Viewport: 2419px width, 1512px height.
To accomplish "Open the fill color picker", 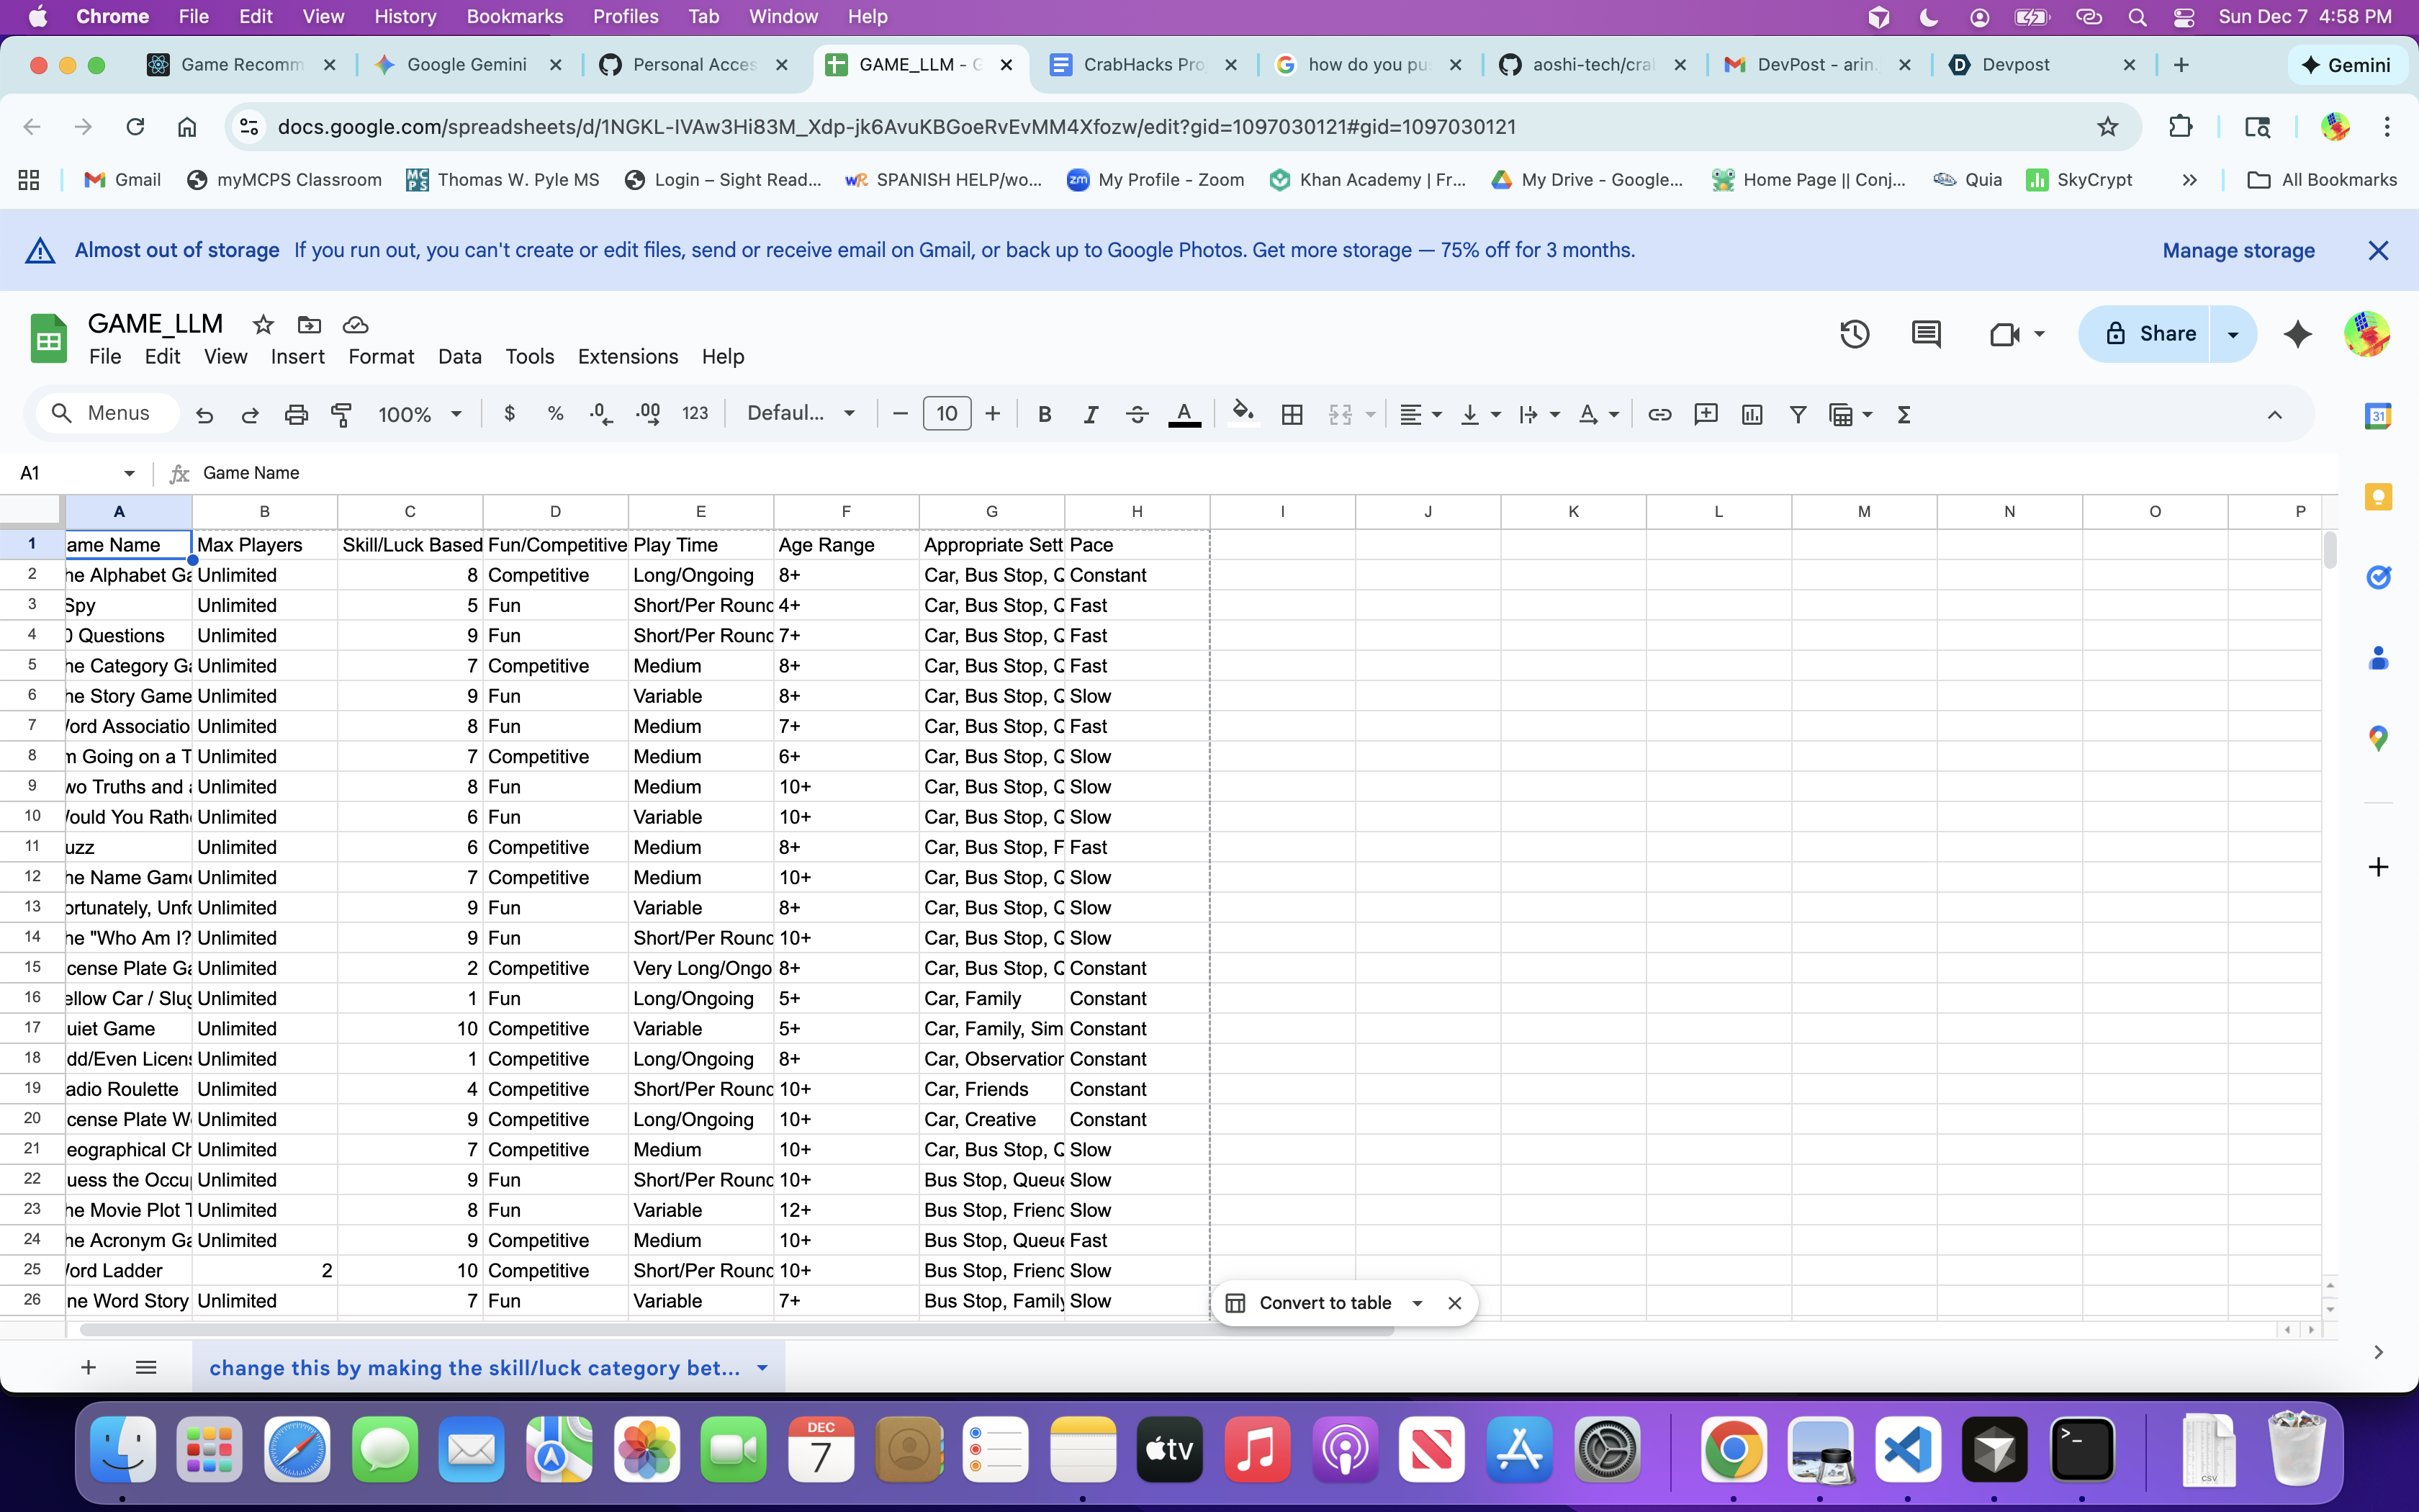I will pos(1243,414).
